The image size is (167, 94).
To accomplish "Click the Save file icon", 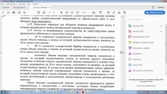I will pos(3,13).
